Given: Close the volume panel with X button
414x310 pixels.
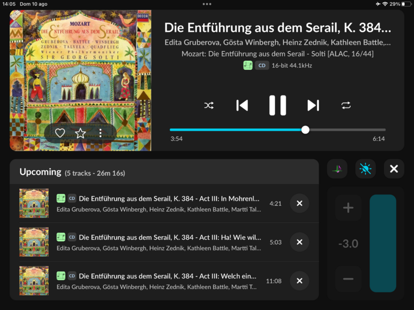Looking at the screenshot, I should tap(394, 169).
